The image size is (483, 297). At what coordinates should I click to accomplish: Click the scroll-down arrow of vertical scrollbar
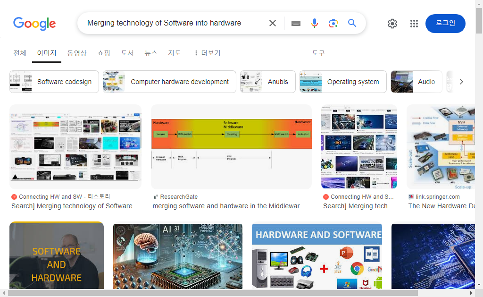[479, 285]
